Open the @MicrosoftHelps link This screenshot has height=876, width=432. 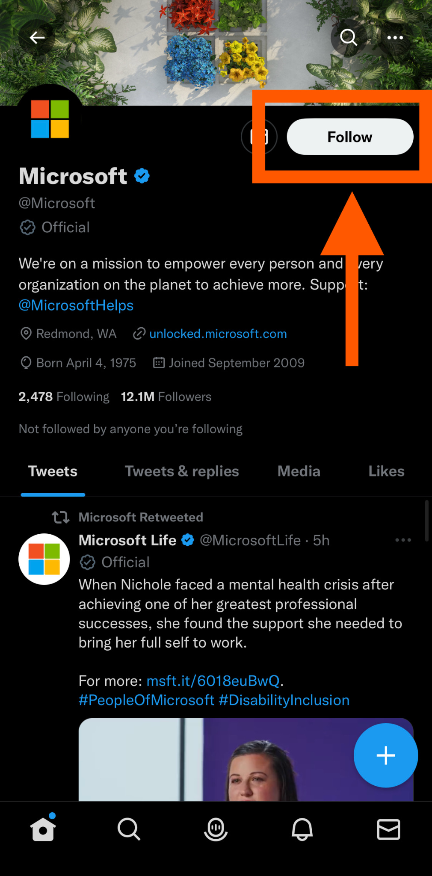click(76, 305)
